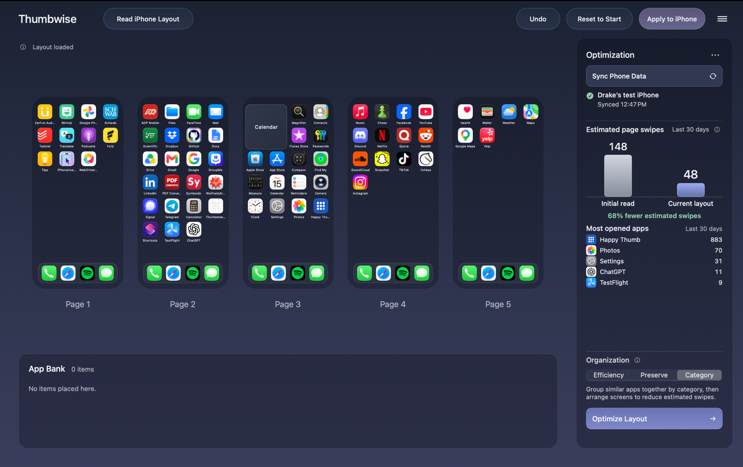Viewport: 743px width, 467px height.
Task: Open the hamburger menu at top right
Action: 722,19
